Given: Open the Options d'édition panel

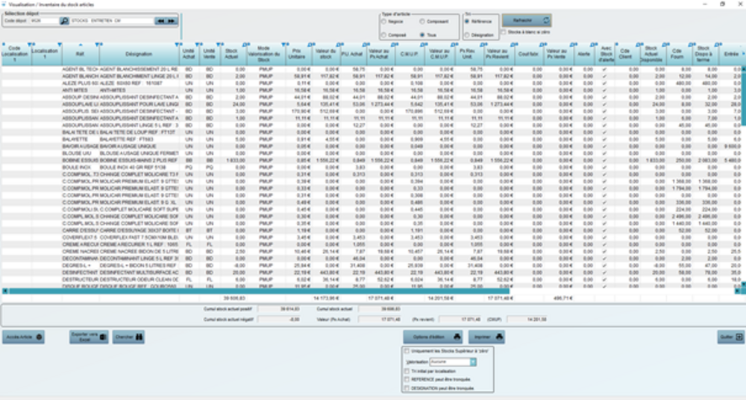Looking at the screenshot, I should tap(433, 337).
